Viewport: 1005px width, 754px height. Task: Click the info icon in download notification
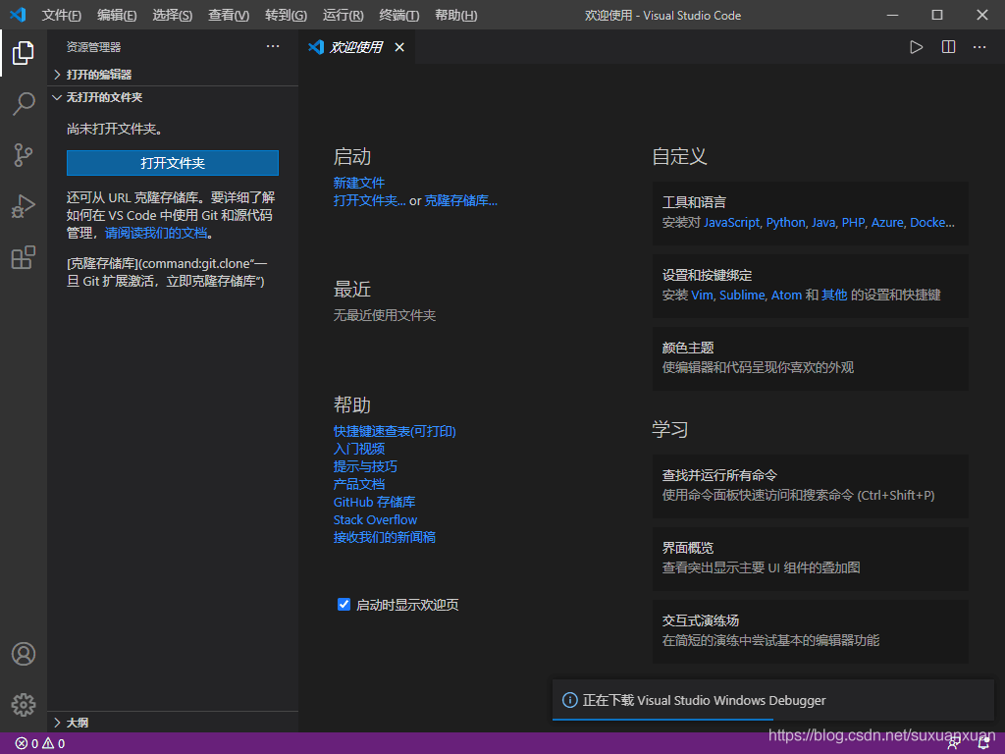tap(570, 699)
